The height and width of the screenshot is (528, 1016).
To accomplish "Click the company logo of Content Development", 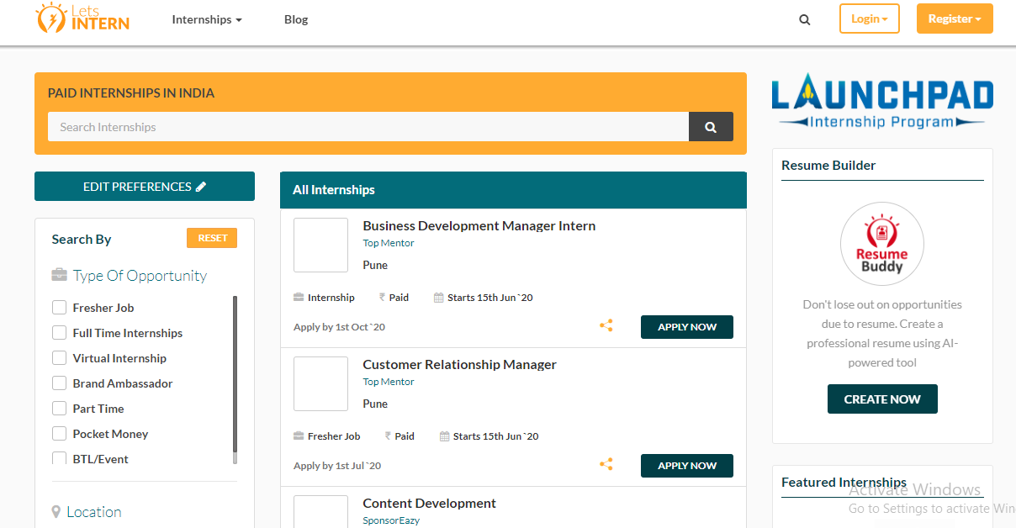I will tap(320, 511).
